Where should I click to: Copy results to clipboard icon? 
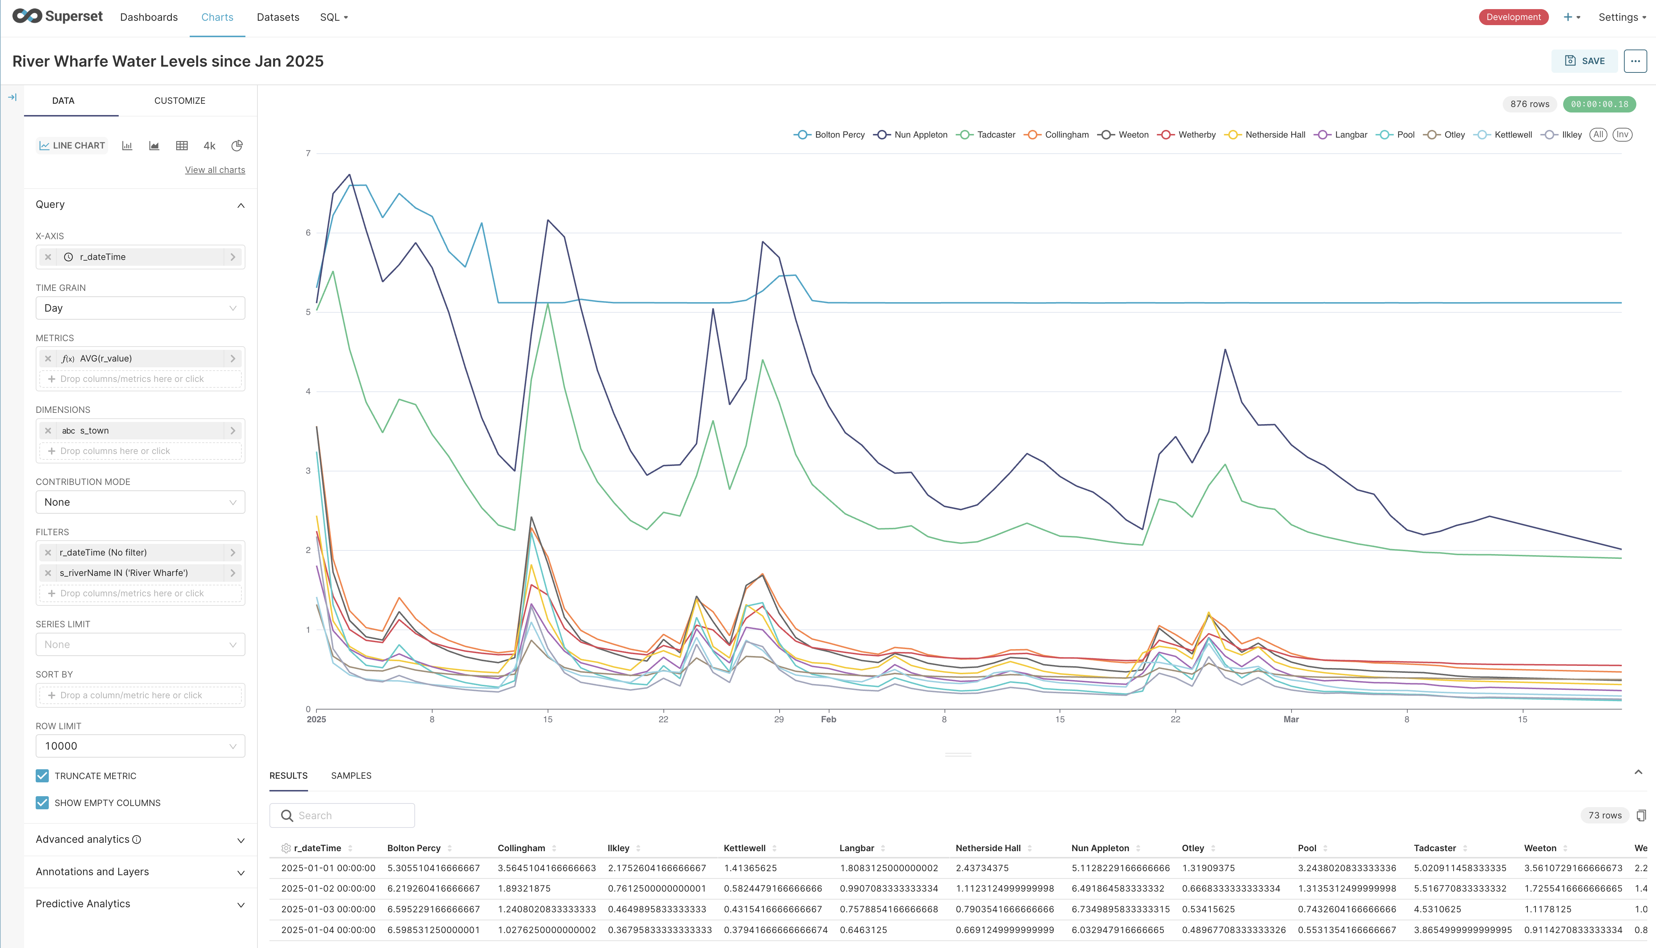[1641, 815]
